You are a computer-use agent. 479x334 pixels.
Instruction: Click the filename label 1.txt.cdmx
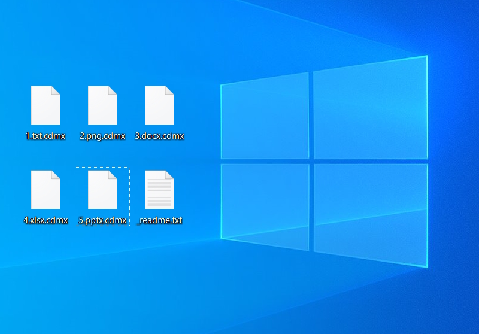[46, 136]
